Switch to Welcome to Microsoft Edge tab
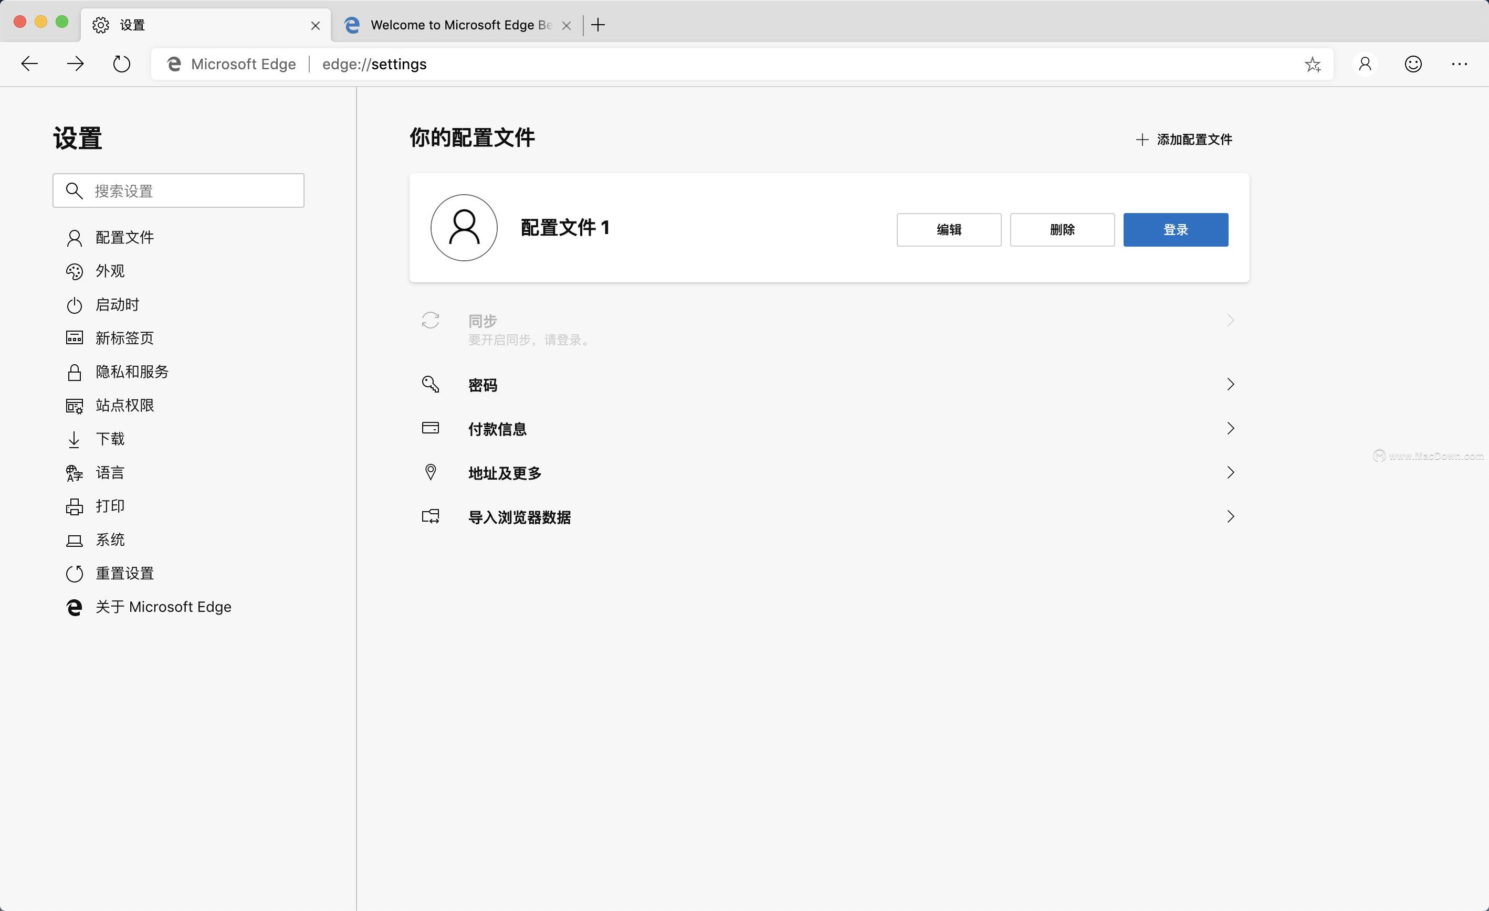Viewport: 1489px width, 911px height. pyautogui.click(x=453, y=25)
